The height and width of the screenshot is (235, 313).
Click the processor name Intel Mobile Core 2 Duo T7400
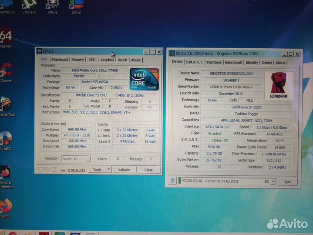pos(94,70)
